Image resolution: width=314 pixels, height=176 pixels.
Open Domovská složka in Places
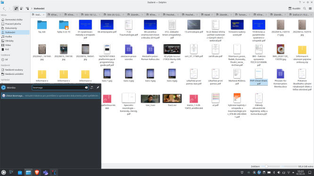[x=14, y=20]
